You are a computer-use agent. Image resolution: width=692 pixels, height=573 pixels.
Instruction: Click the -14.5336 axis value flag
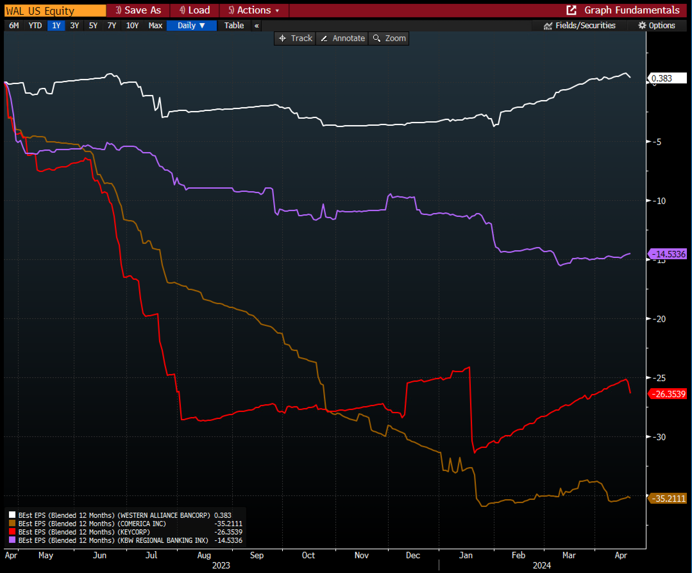point(667,254)
